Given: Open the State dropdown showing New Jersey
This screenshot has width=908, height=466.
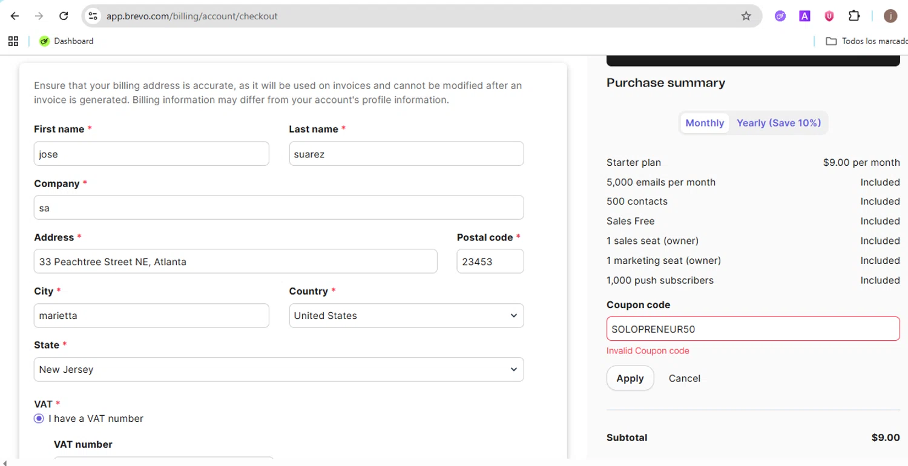Looking at the screenshot, I should click(x=278, y=370).
